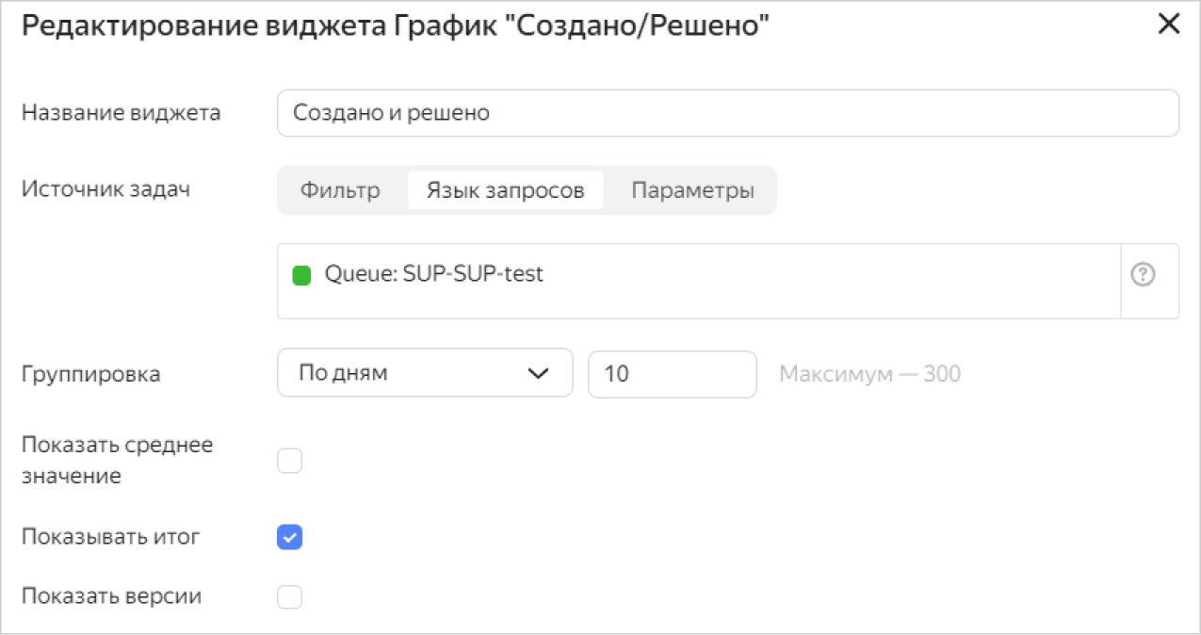Viewport: 1201px width, 635px height.
Task: Click the "Название виджета" field label
Action: [121, 113]
